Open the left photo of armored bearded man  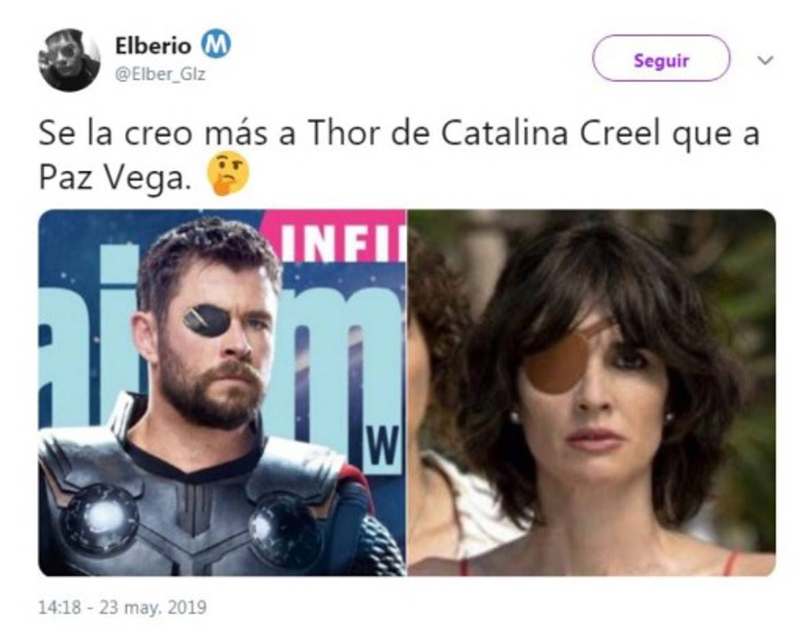pyautogui.click(x=222, y=393)
